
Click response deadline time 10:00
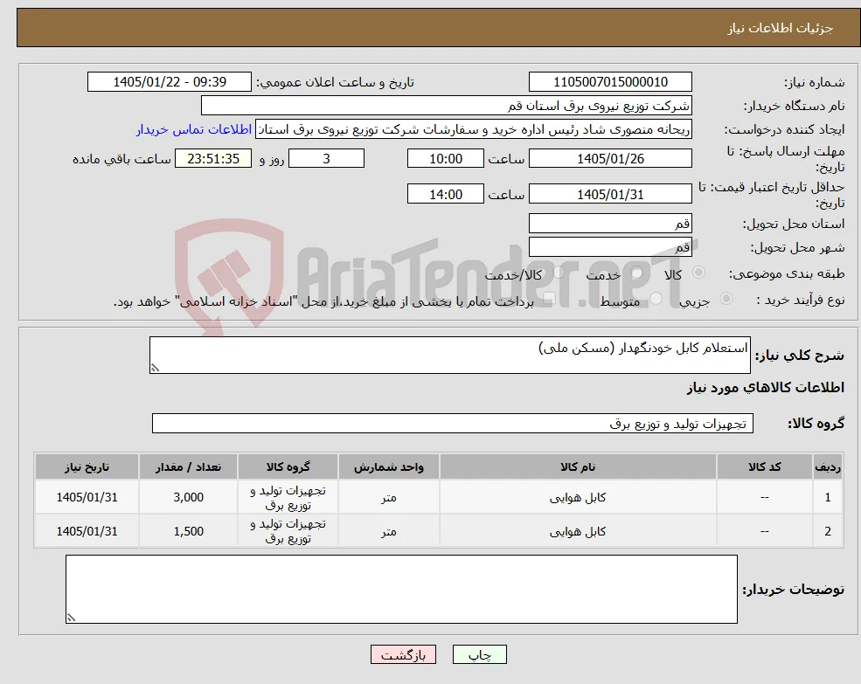pos(445,159)
